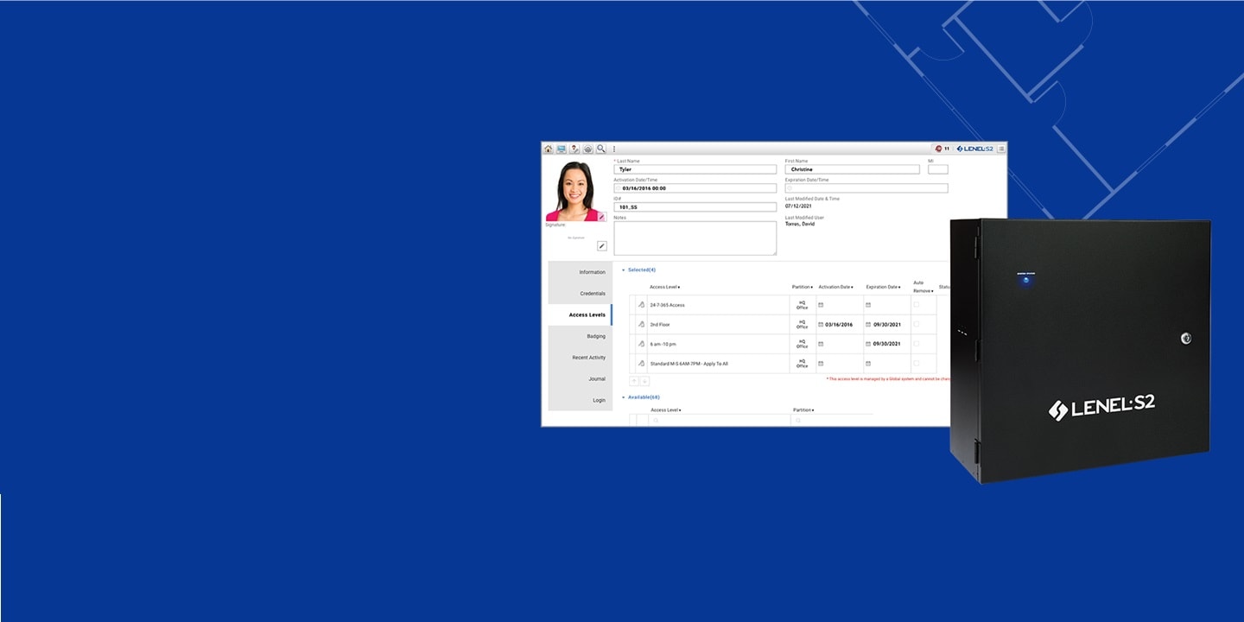Open the magnifying glass search tool
Screen dimensions: 1244x622
tap(601, 149)
